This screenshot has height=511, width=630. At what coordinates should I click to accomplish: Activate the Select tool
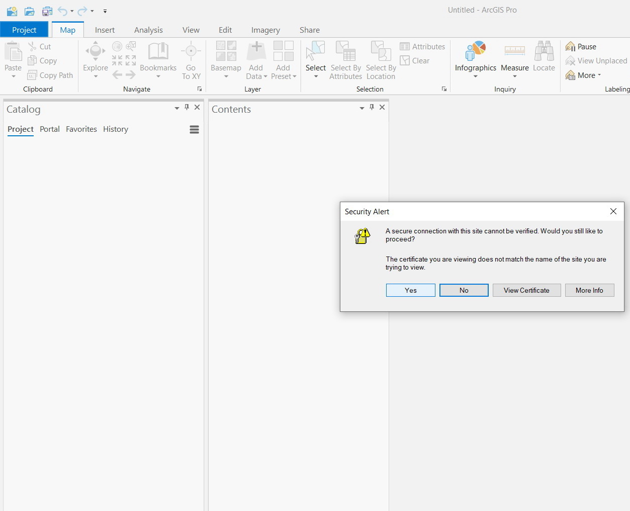[316, 55]
